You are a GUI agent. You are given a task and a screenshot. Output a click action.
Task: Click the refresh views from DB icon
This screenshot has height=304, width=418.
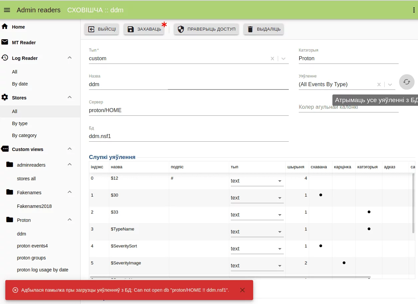pos(406,82)
